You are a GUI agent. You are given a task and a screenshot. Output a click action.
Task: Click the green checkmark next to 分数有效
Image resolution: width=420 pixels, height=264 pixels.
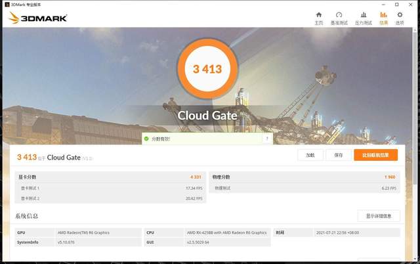coord(146,139)
